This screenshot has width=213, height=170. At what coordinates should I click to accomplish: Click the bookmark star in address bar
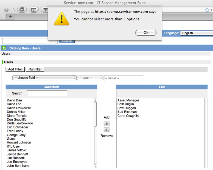point(207,10)
